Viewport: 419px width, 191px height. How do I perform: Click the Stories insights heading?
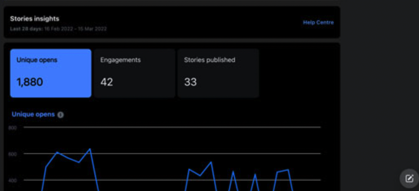(35, 19)
